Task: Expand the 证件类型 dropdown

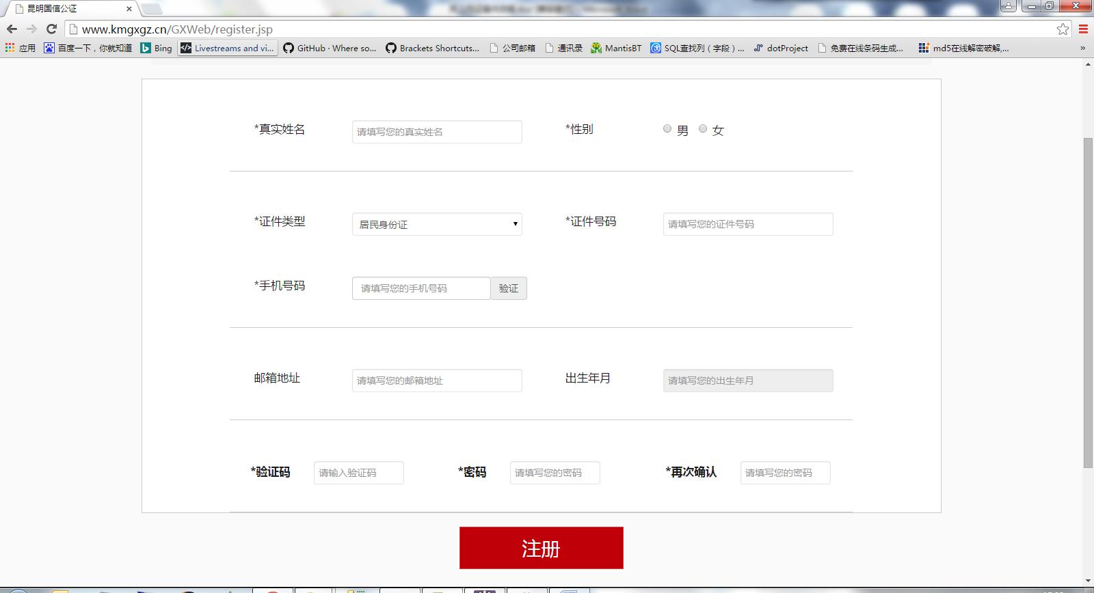Action: click(437, 224)
